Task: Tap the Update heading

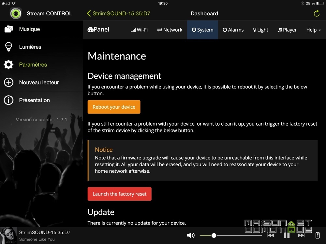Action: (101, 212)
